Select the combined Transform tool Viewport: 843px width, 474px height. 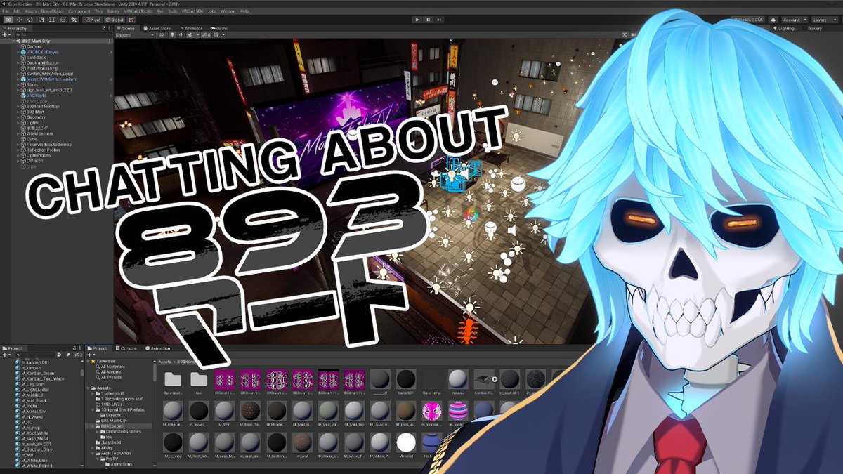pos(63,20)
